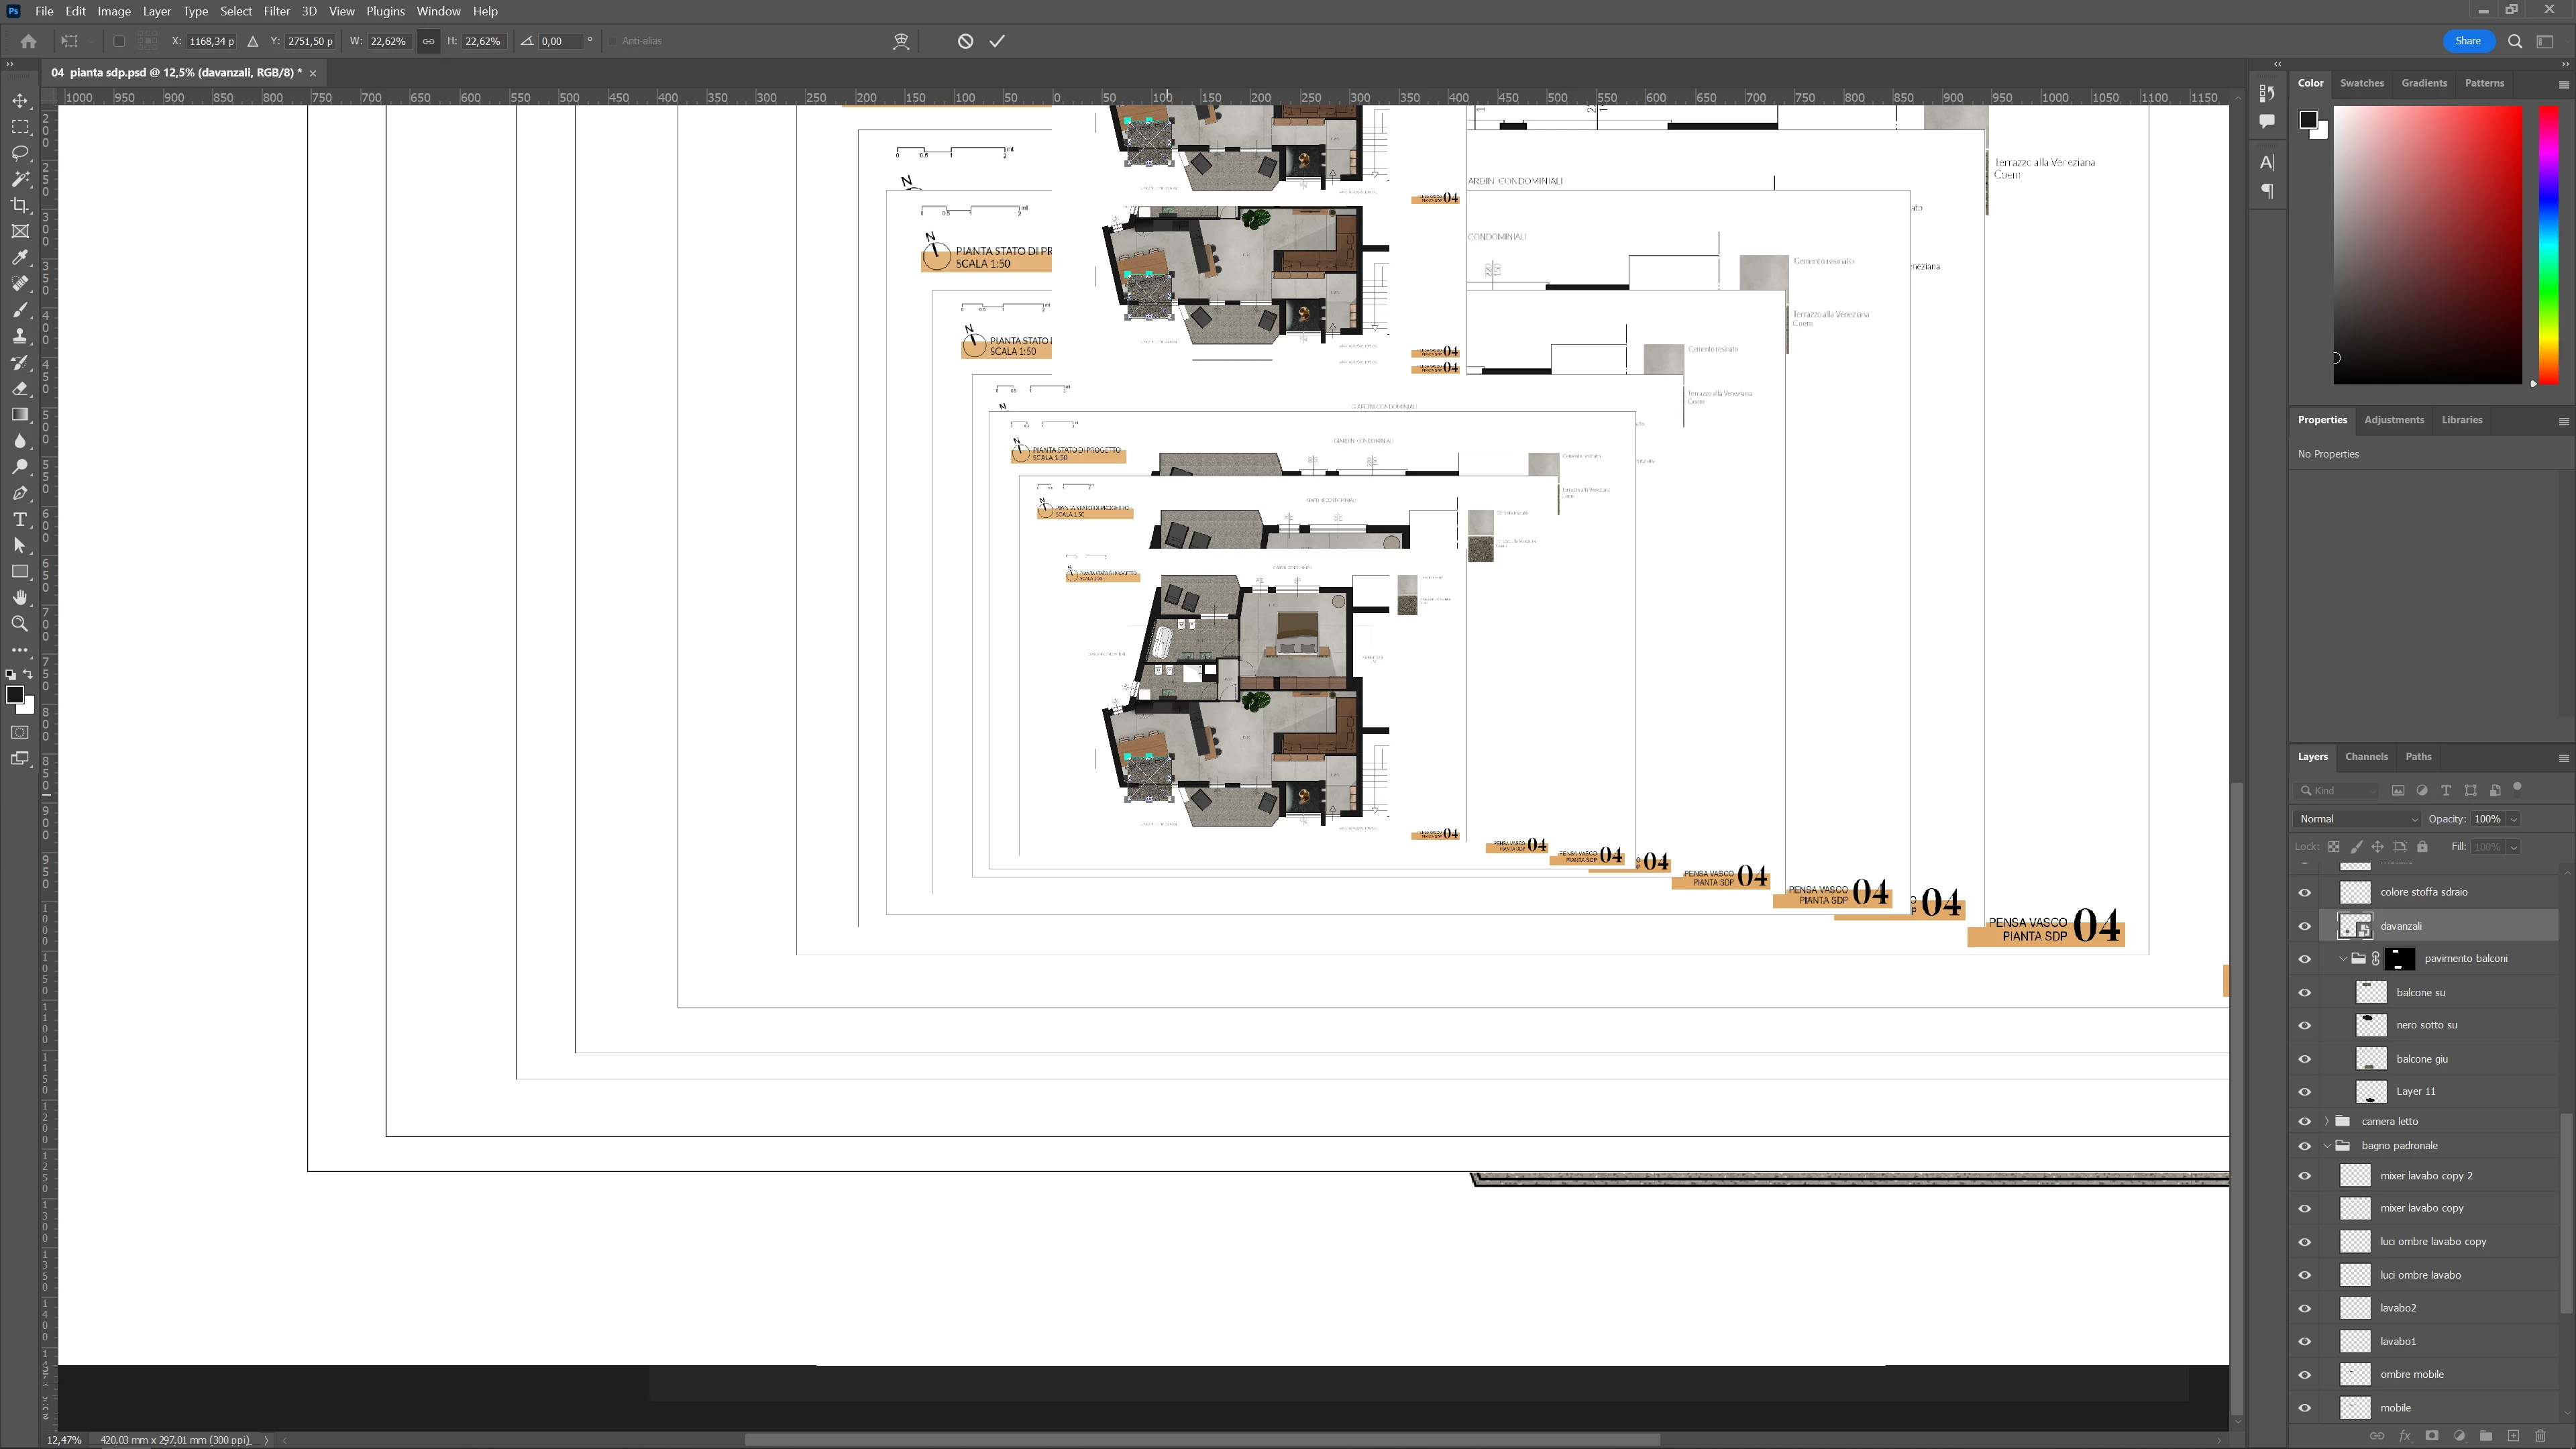Open the Normal blend mode dropdown
Image resolution: width=2576 pixels, height=1449 pixels.
click(2357, 819)
